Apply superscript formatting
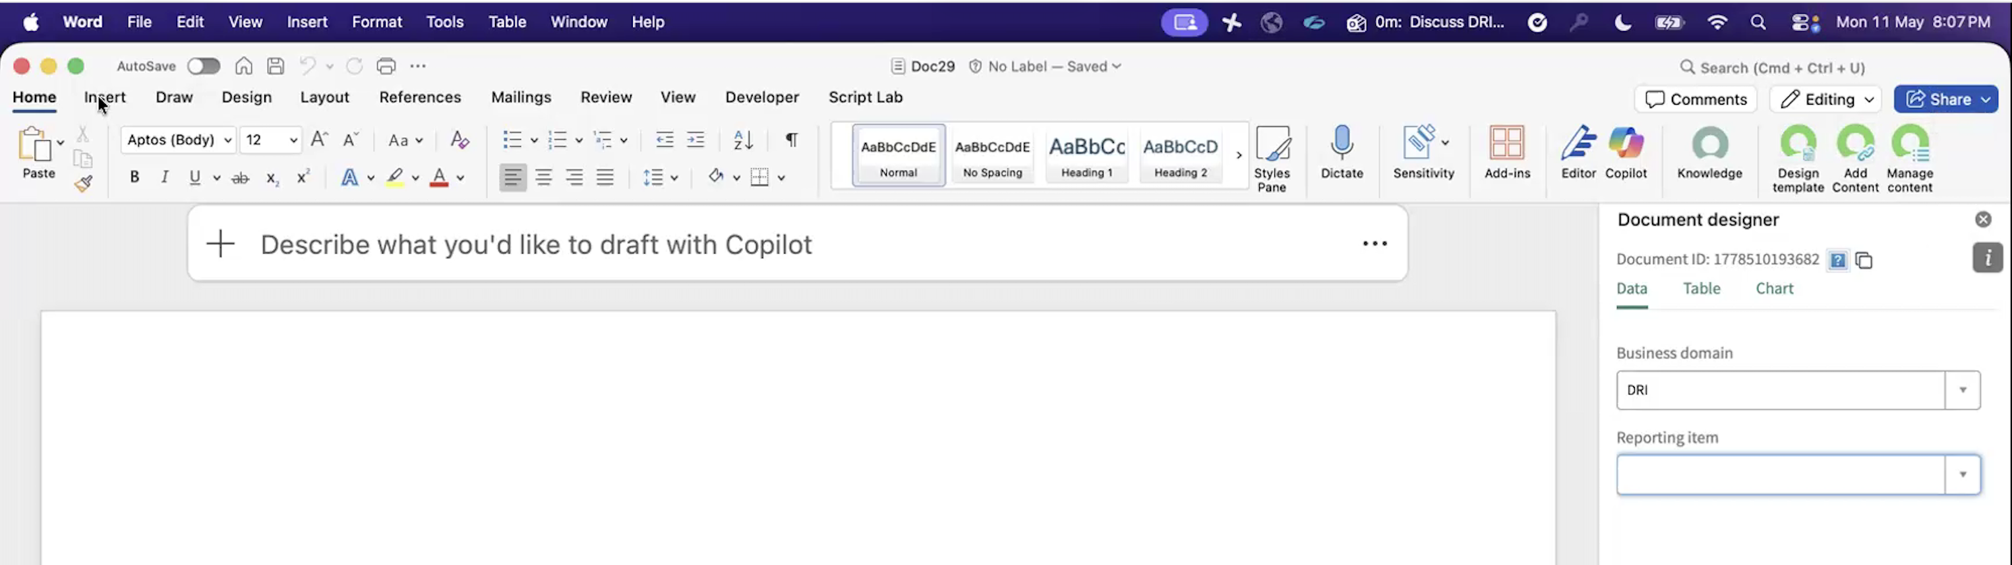The image size is (2012, 565). (x=303, y=177)
